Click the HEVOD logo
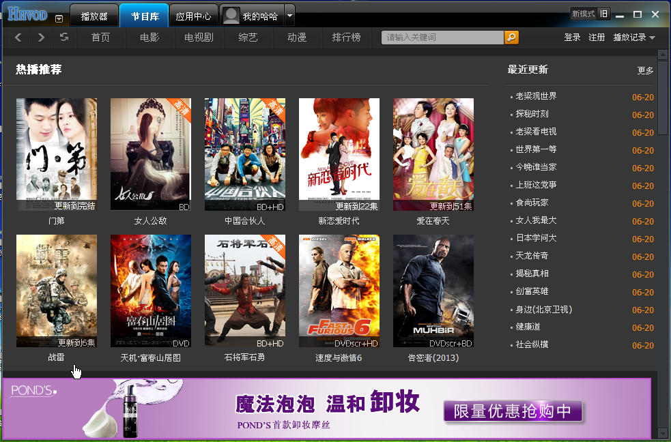Viewport: 671px width, 442px height. [27, 12]
